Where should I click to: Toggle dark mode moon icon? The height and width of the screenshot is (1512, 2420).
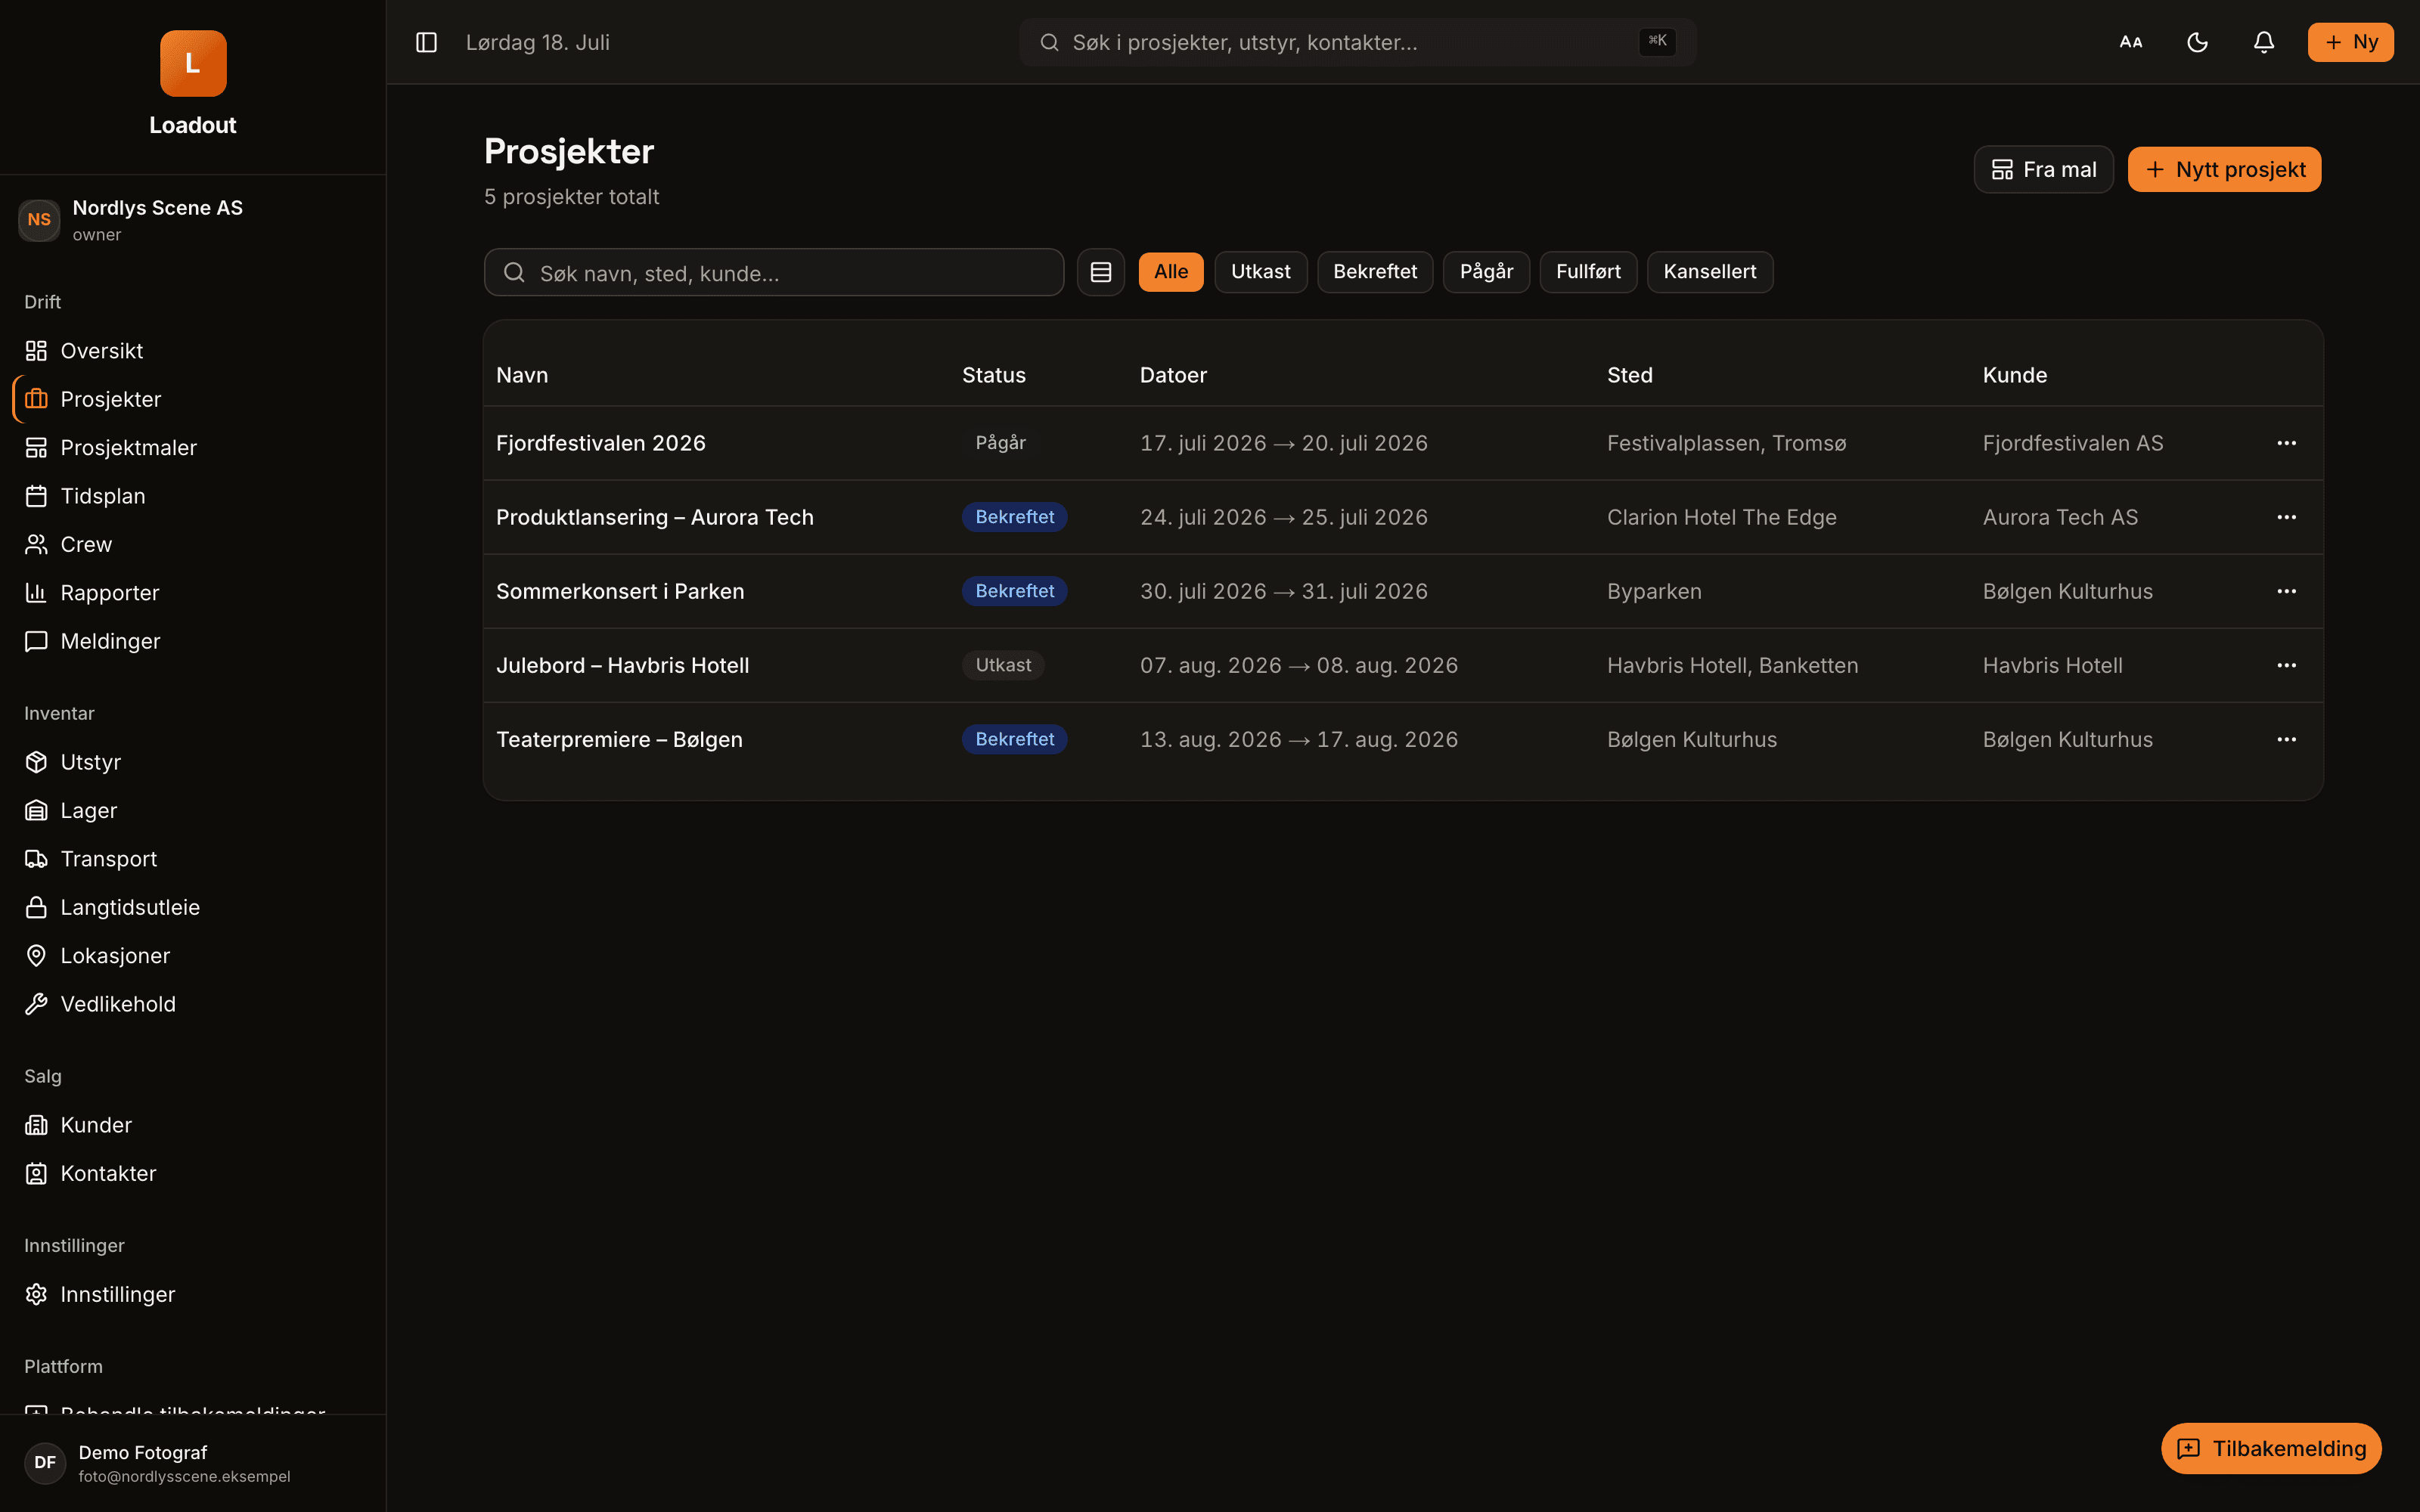[x=2197, y=42]
